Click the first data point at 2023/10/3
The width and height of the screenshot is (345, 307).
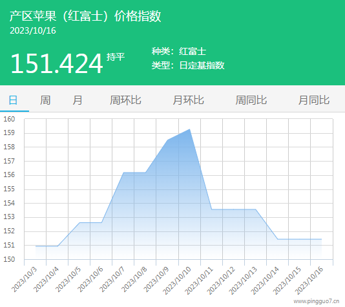click(x=36, y=246)
